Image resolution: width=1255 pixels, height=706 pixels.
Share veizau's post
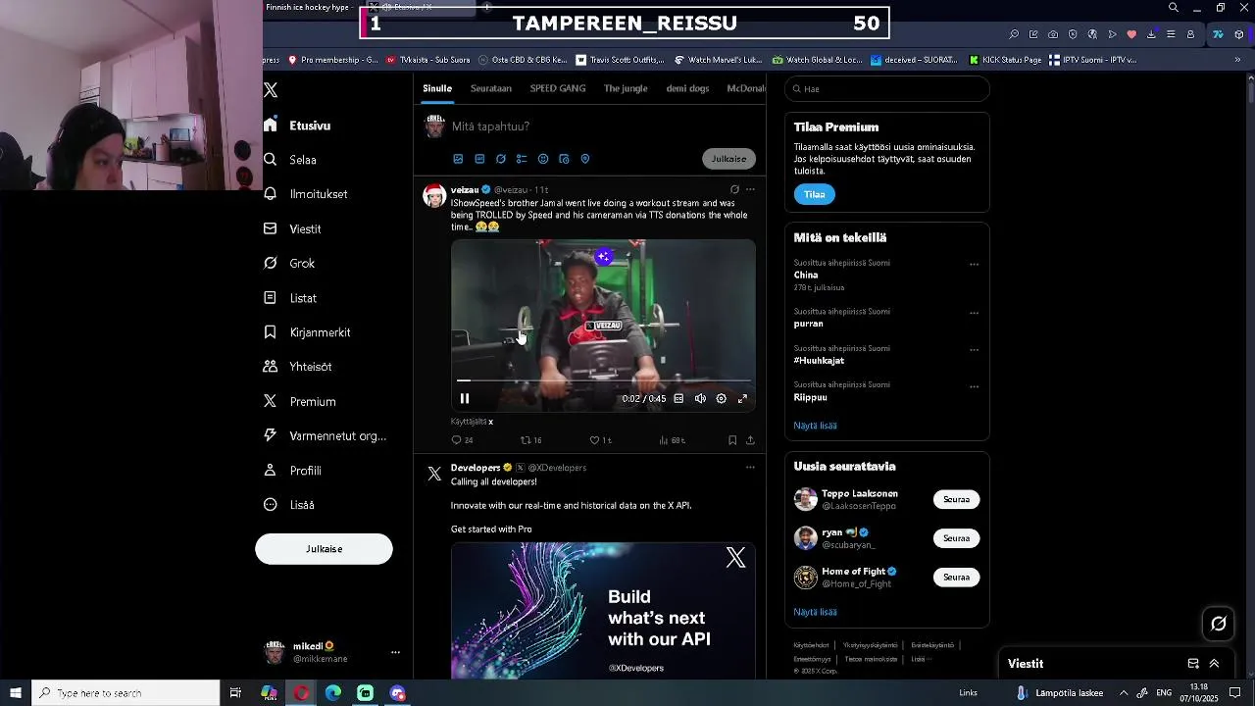(x=750, y=440)
